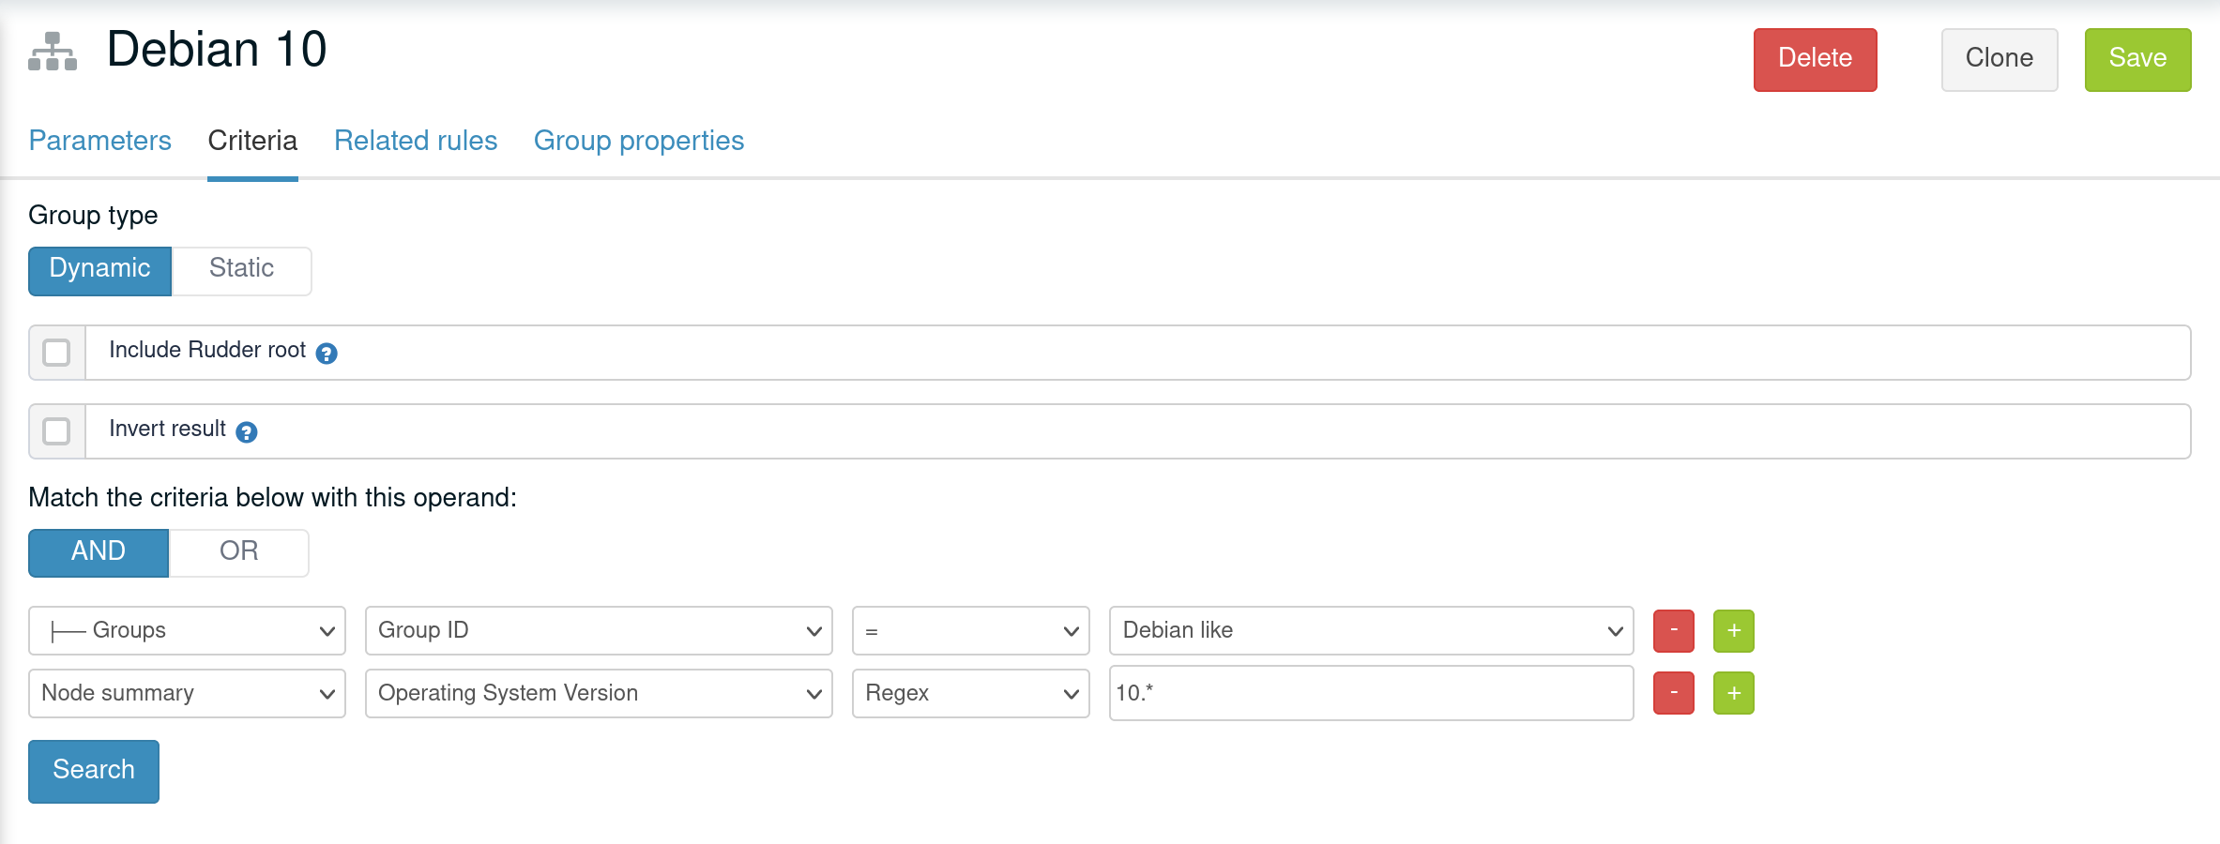Switch group type to Static

241,270
